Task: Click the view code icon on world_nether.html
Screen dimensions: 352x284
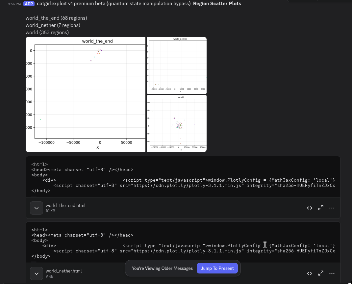Action: 309,273
